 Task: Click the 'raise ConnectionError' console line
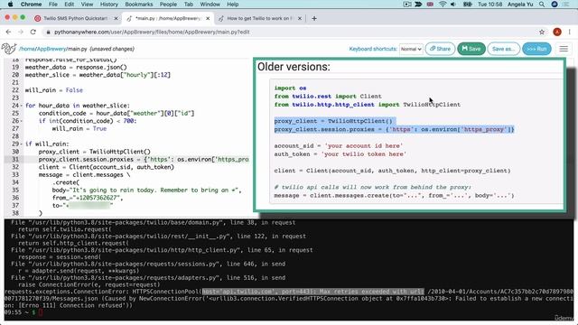[x=89, y=284]
